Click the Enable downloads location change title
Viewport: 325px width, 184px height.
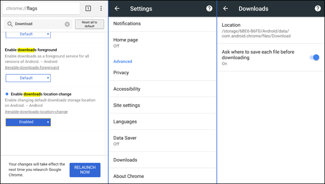click(x=41, y=94)
